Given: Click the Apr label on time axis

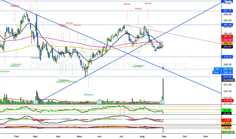Looking at the screenshot, I should pos(58,136).
